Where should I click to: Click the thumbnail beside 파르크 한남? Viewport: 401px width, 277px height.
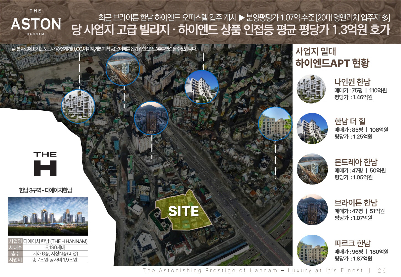(x=312, y=250)
